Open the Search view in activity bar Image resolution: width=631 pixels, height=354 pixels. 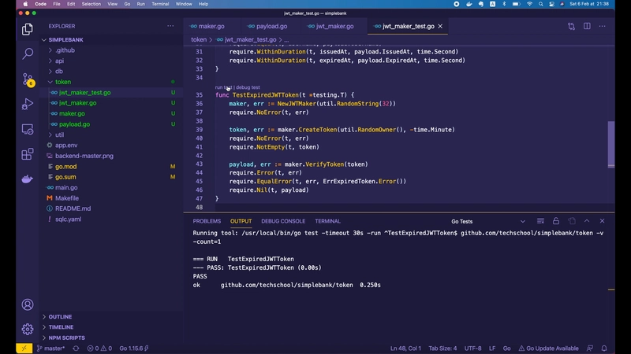coord(28,54)
